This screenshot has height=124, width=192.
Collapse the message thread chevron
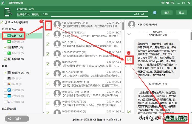pyautogui.click(x=129, y=34)
